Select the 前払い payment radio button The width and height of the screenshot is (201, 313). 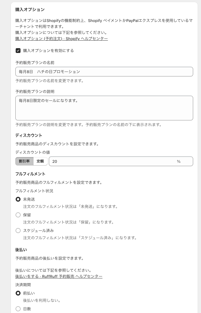(18, 293)
